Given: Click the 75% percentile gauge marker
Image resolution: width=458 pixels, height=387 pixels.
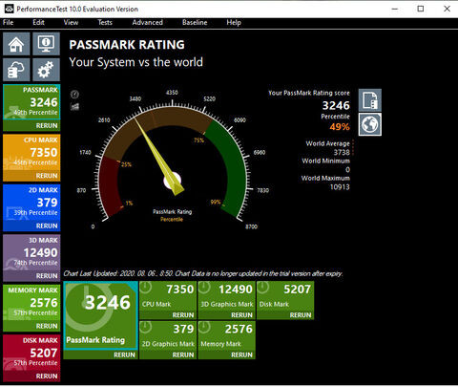Looking at the screenshot, I should pos(198,140).
